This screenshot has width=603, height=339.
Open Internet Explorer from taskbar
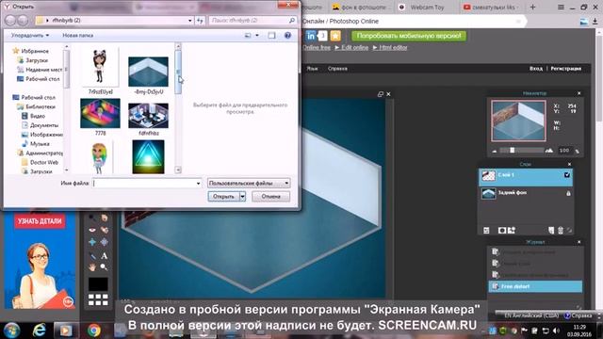click(39, 331)
